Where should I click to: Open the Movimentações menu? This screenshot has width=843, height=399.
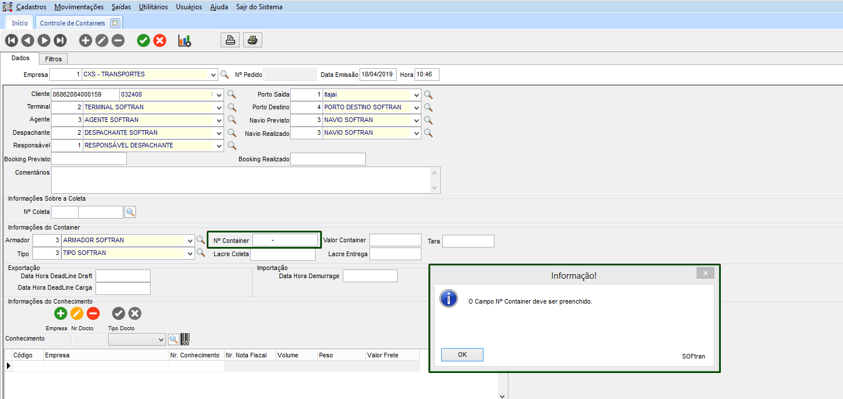pyautogui.click(x=79, y=7)
